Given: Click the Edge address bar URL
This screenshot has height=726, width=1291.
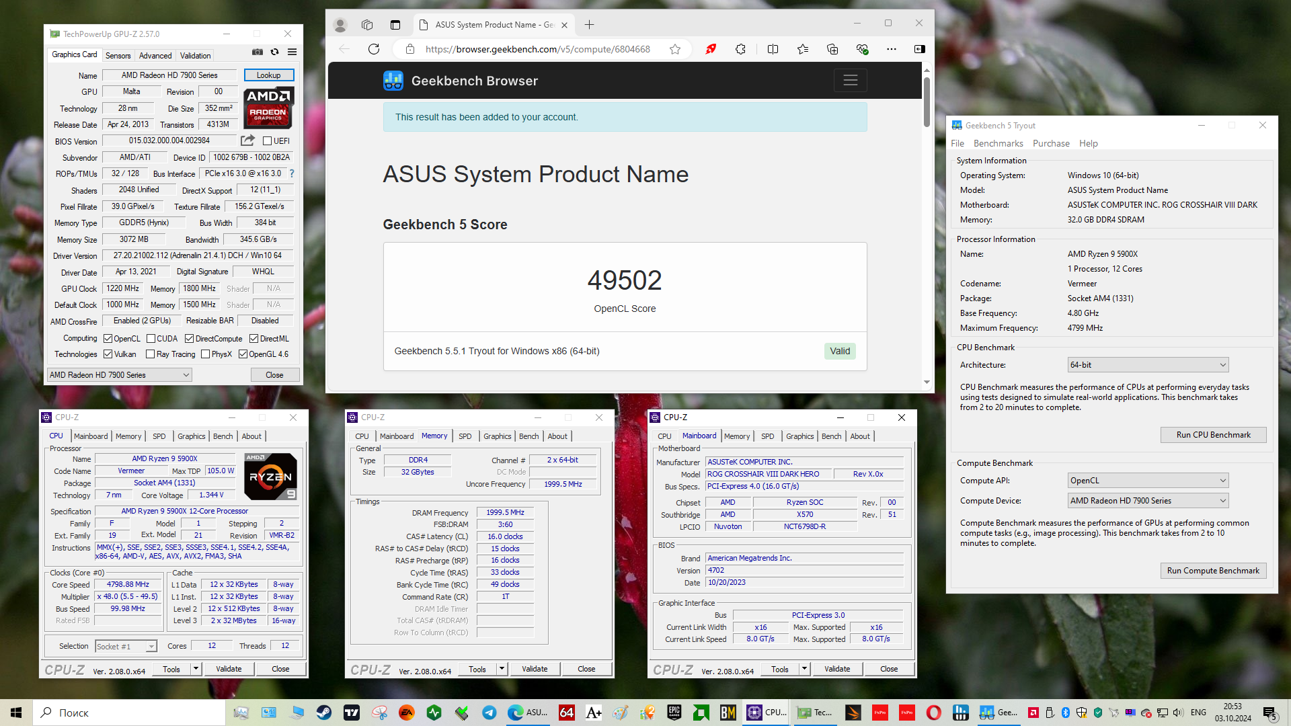Looking at the screenshot, I should (x=537, y=49).
